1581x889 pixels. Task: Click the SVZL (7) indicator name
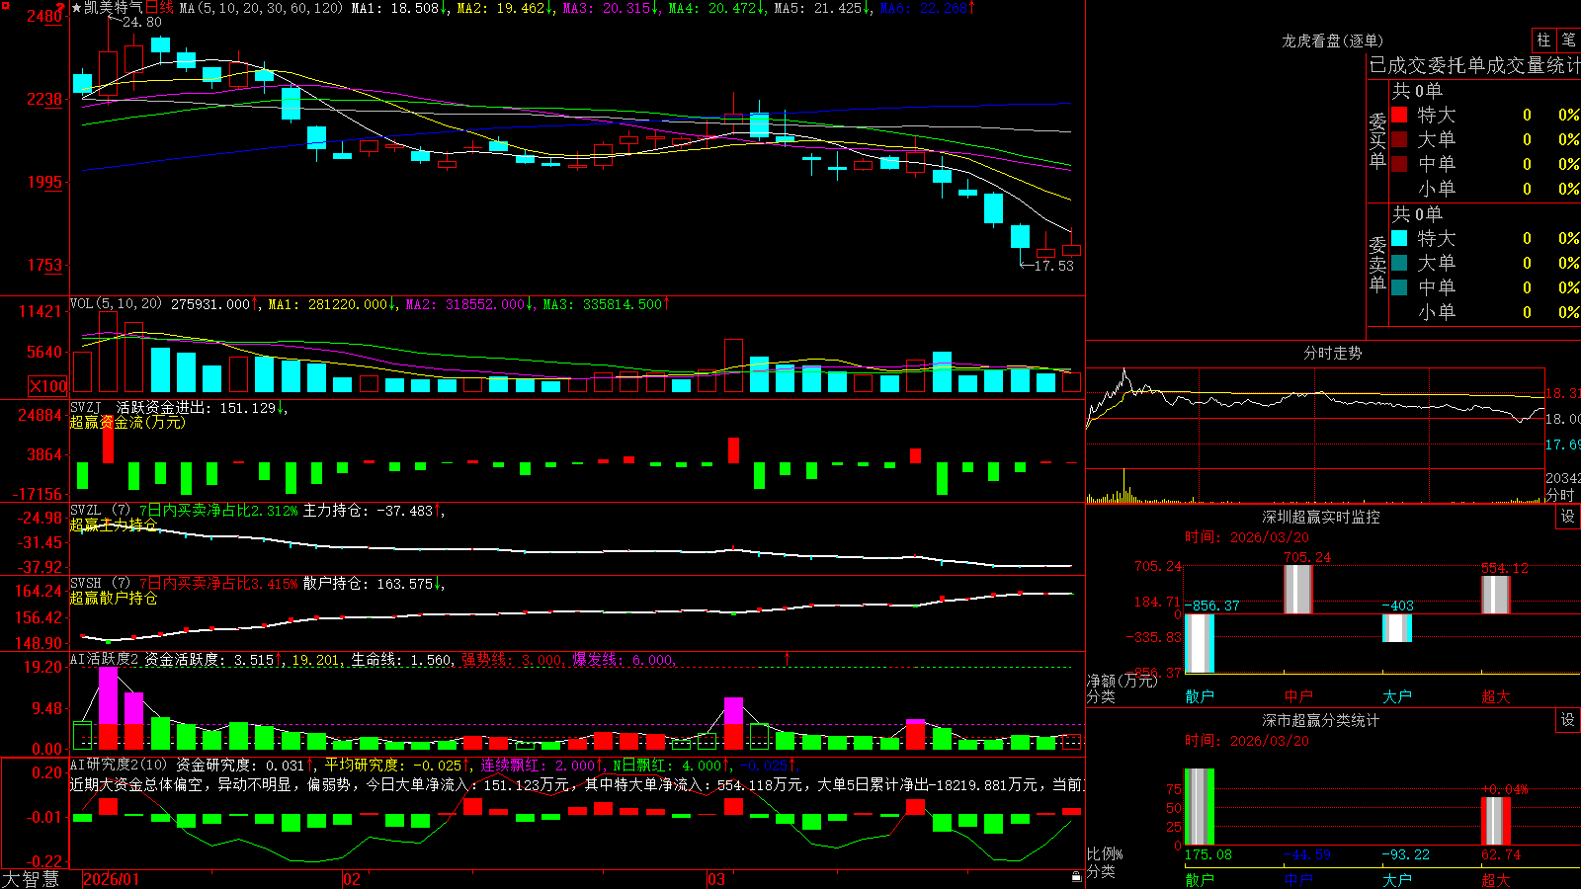point(100,511)
